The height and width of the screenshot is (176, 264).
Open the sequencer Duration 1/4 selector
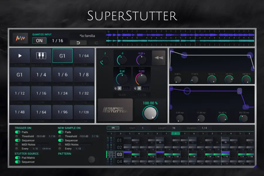pos(204,128)
